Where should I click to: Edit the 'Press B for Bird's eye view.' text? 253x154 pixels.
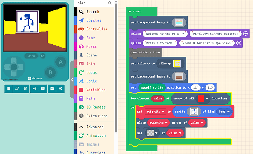(207, 43)
